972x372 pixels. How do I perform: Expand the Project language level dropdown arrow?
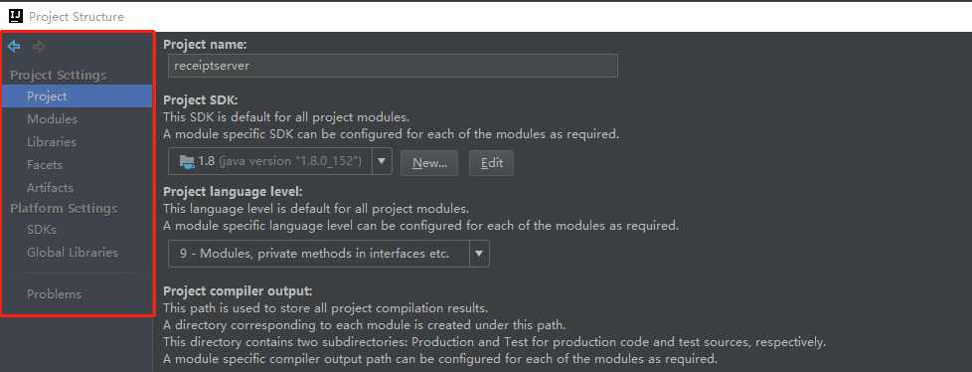click(479, 254)
